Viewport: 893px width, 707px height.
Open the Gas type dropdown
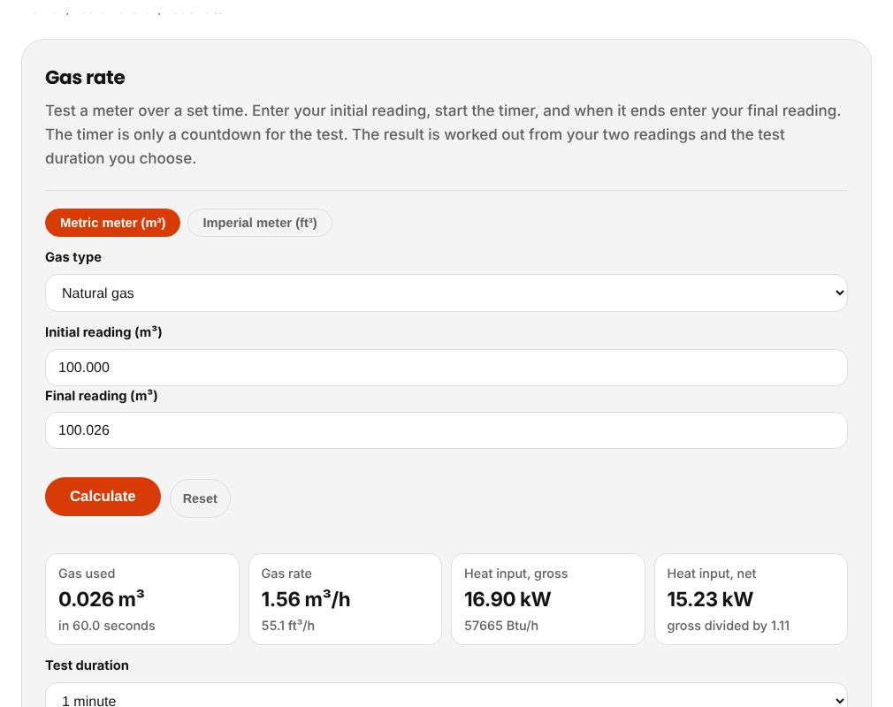(x=446, y=293)
